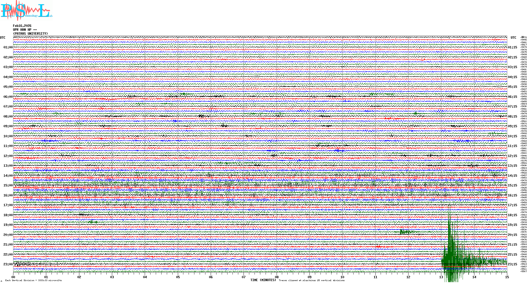Click the black signal burst at 23:00 start
Image resolution: width=528 pixels, height=284 pixels.
pos(22,263)
